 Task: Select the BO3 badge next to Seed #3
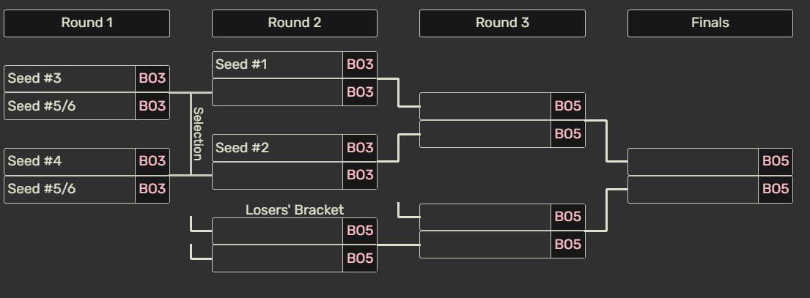[152, 78]
